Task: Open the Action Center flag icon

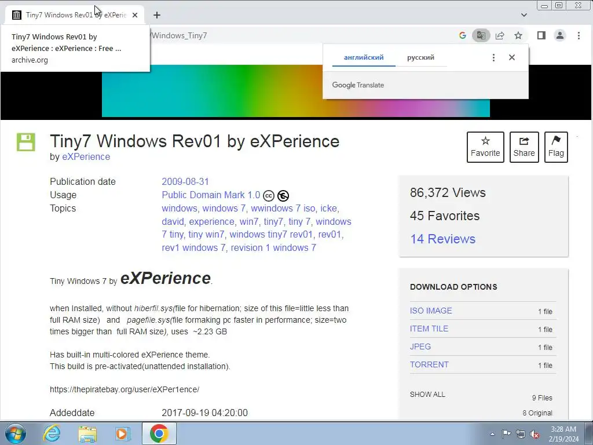Action: click(506, 434)
